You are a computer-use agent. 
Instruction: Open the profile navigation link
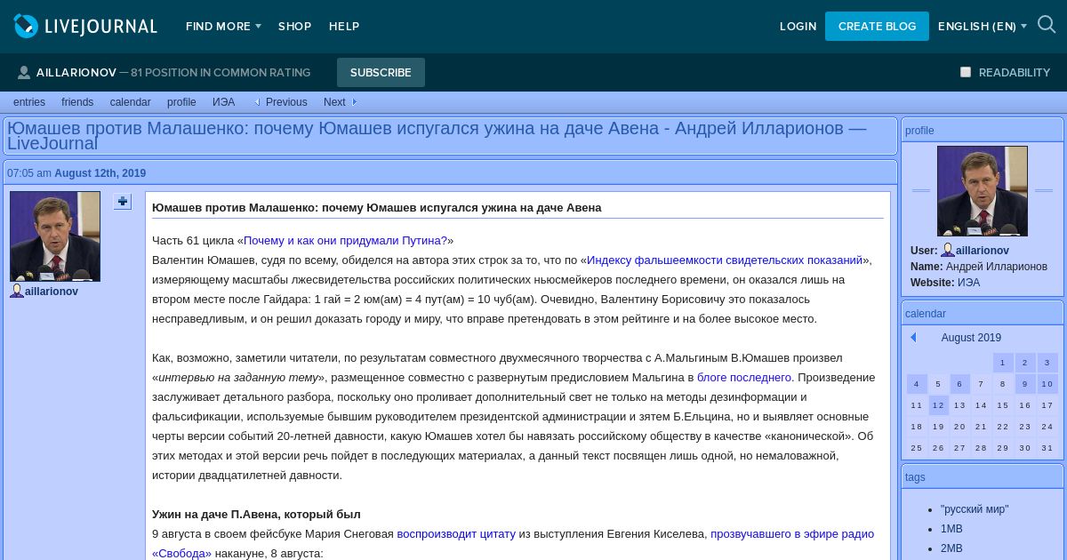[x=181, y=102]
